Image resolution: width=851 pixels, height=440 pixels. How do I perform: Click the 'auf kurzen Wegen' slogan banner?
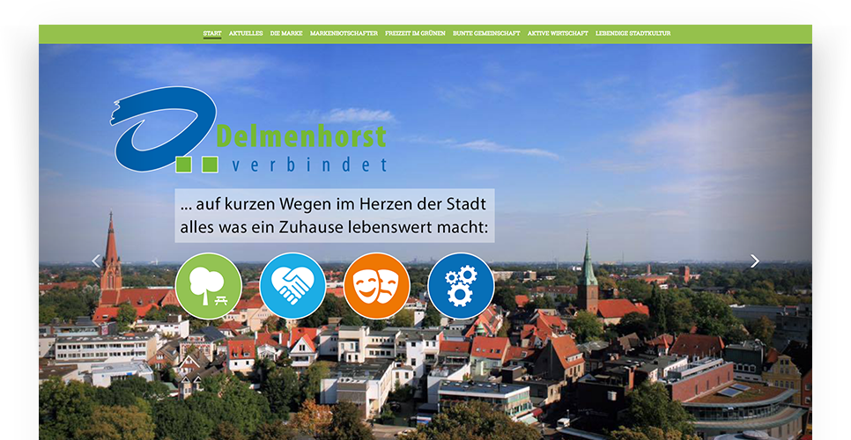pyautogui.click(x=334, y=216)
